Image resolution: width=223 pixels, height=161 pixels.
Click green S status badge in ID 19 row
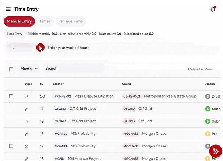(x=208, y=121)
